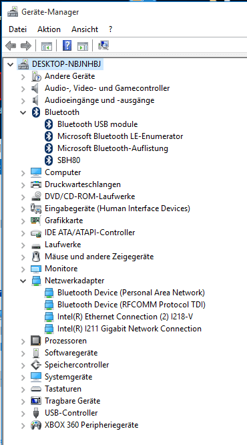Open the Ansicht menu
The image size is (247, 445).
[85, 29]
